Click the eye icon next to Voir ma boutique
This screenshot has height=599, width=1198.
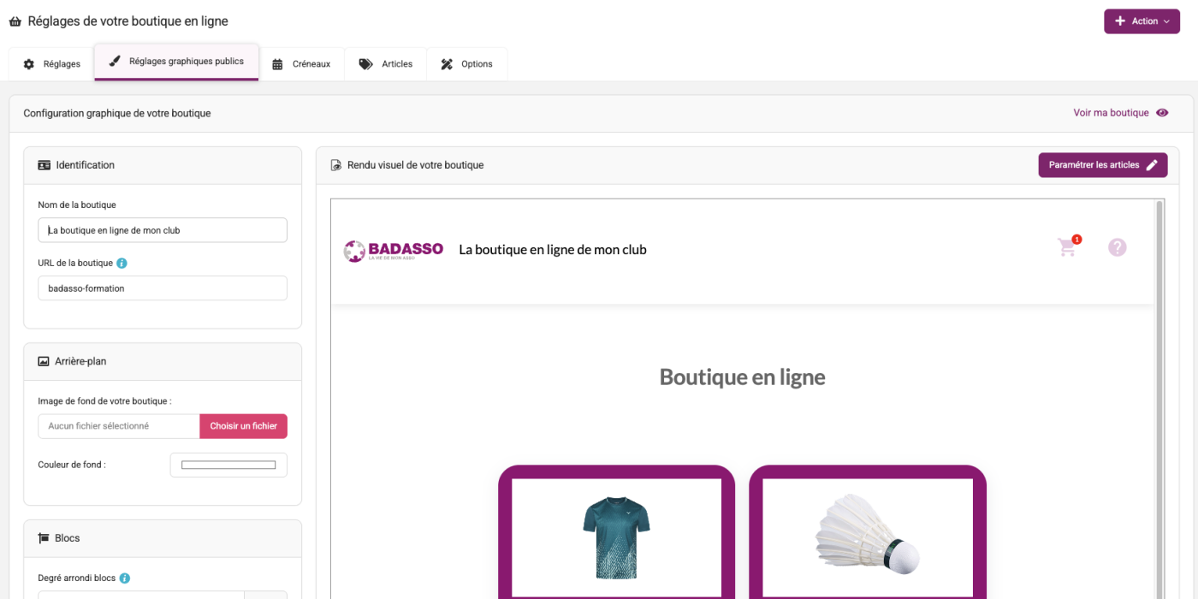click(1162, 112)
